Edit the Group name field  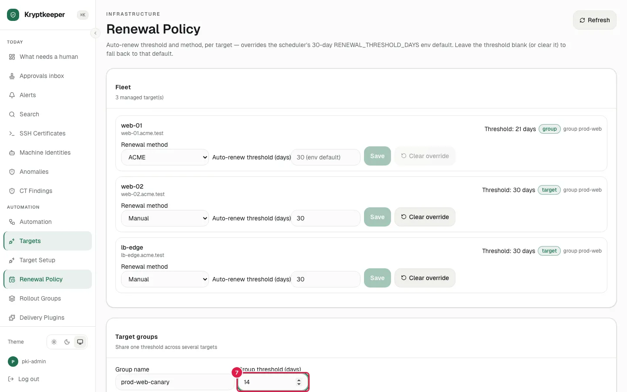pyautogui.click(x=175, y=382)
